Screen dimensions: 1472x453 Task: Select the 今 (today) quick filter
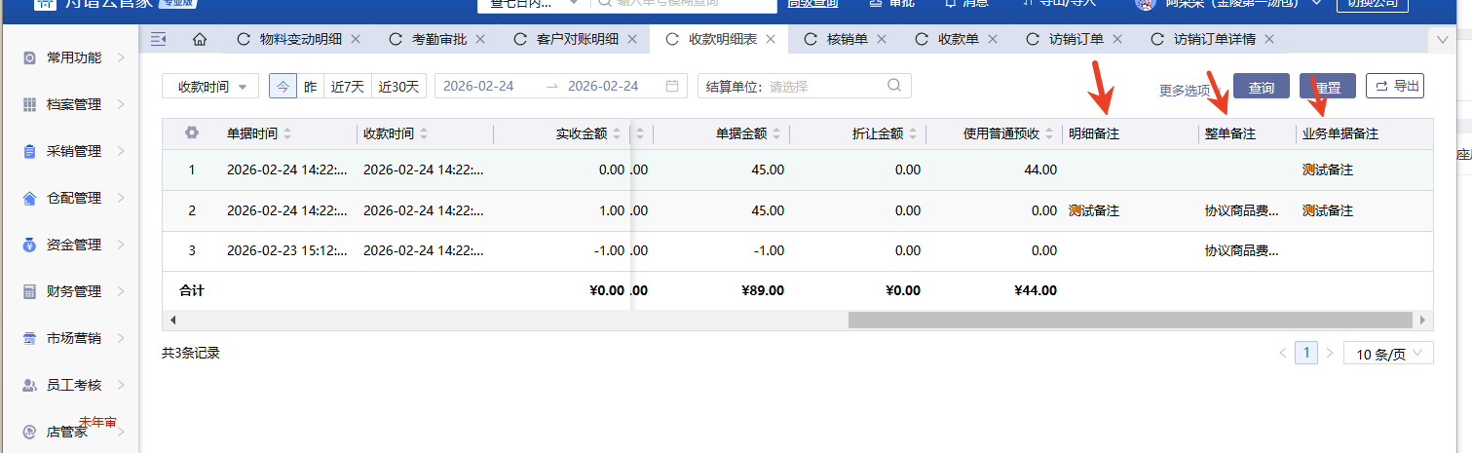(283, 86)
